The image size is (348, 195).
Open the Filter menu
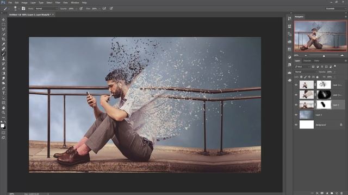(58, 3)
